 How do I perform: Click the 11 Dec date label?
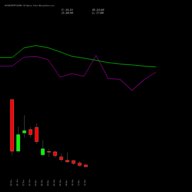(x=79, y=183)
